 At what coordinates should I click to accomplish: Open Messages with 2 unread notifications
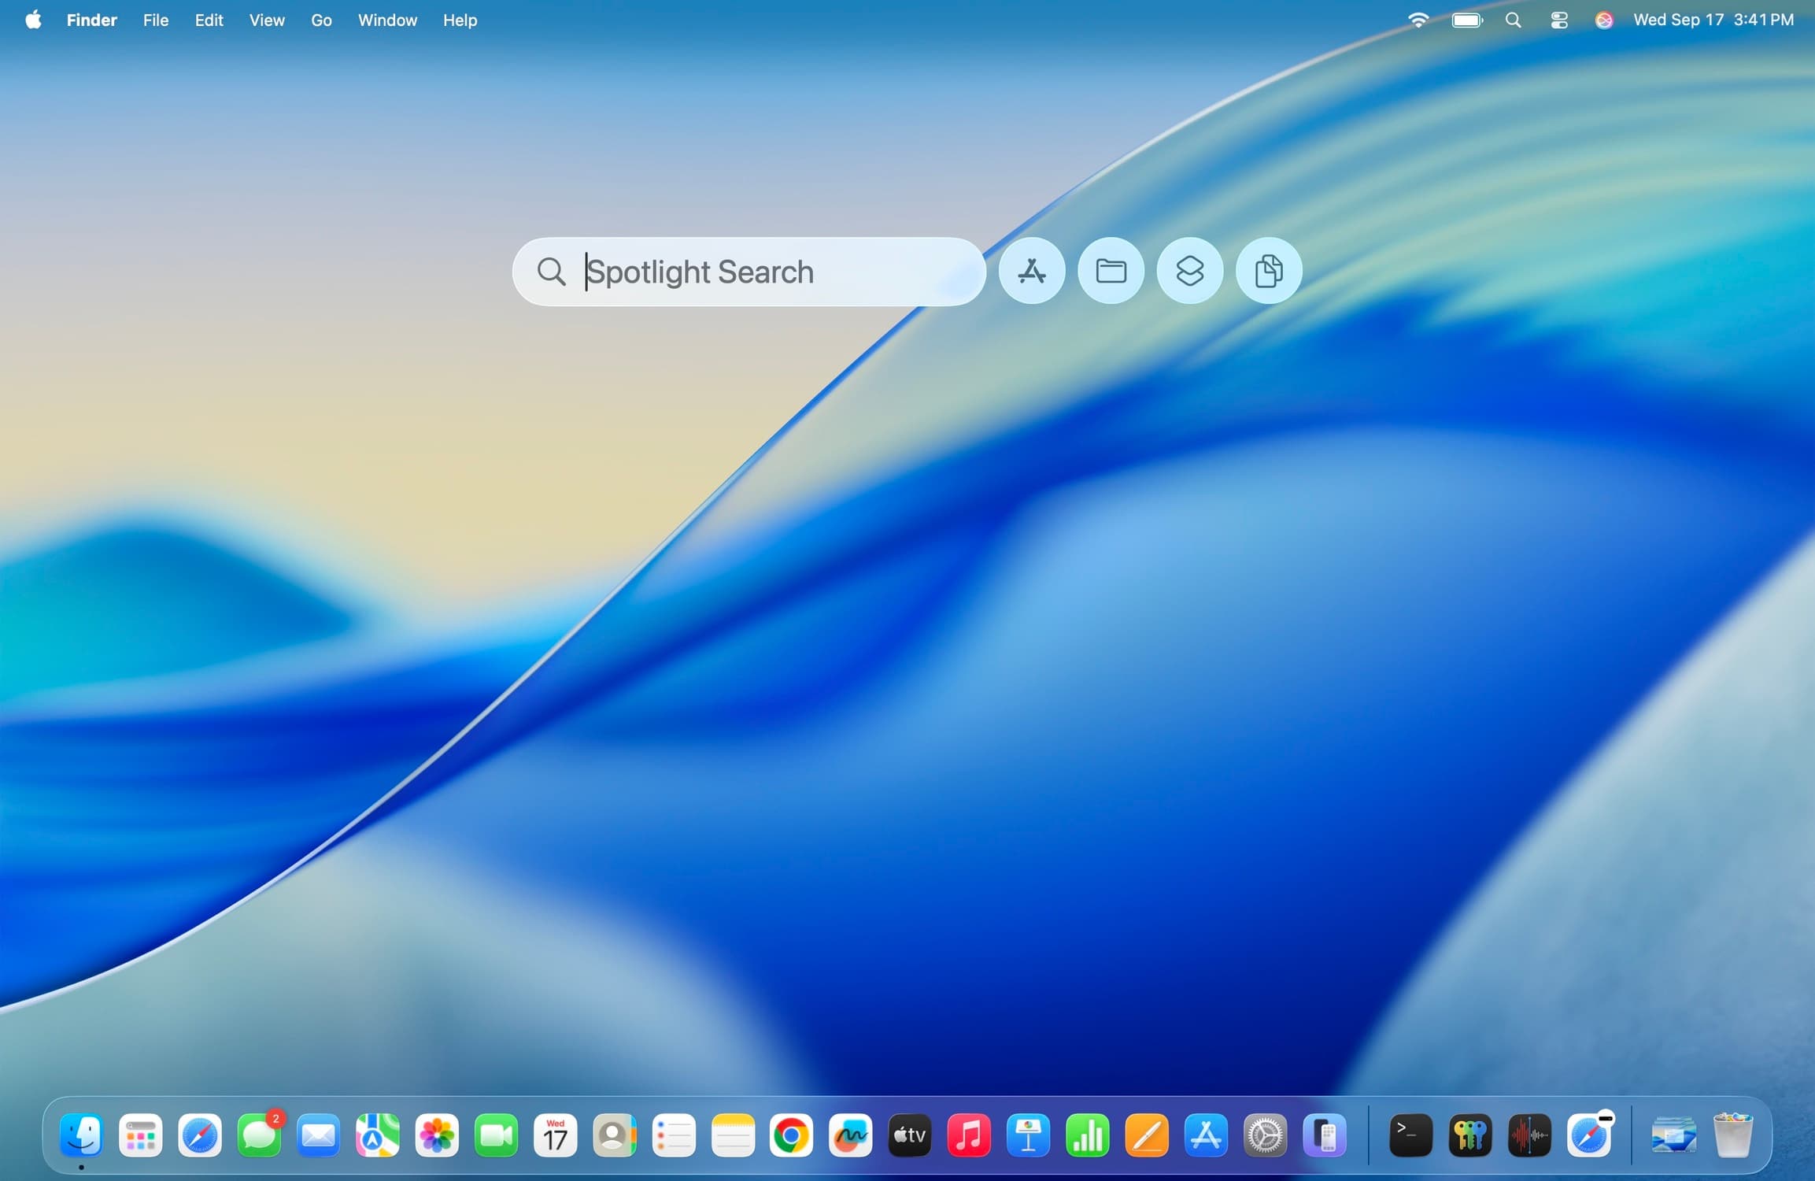coord(260,1135)
